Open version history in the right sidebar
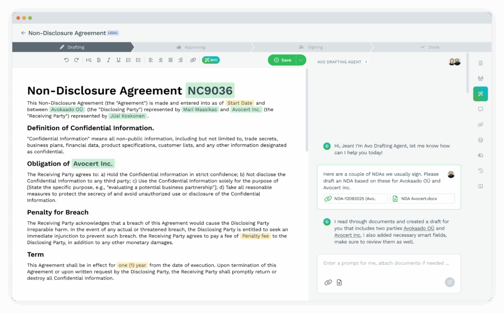Screen dimensions: 504x313 point(480,171)
